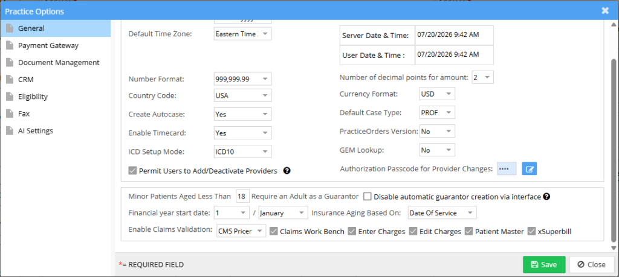Open the Create Autocase dropdown

243,114
